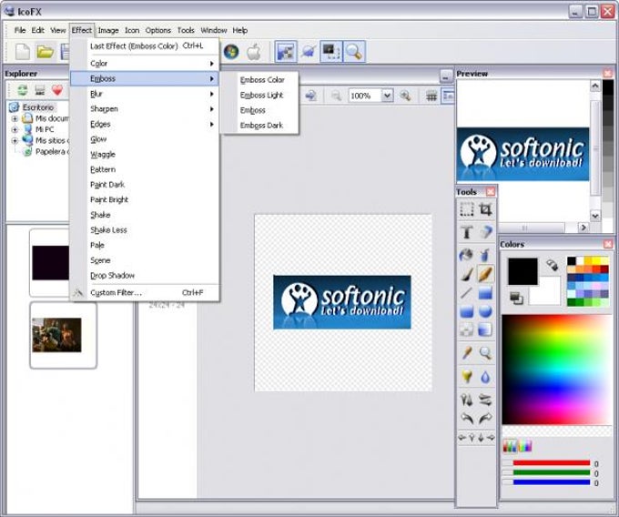
Task: Click the New file toolbar icon
Action: (23, 52)
